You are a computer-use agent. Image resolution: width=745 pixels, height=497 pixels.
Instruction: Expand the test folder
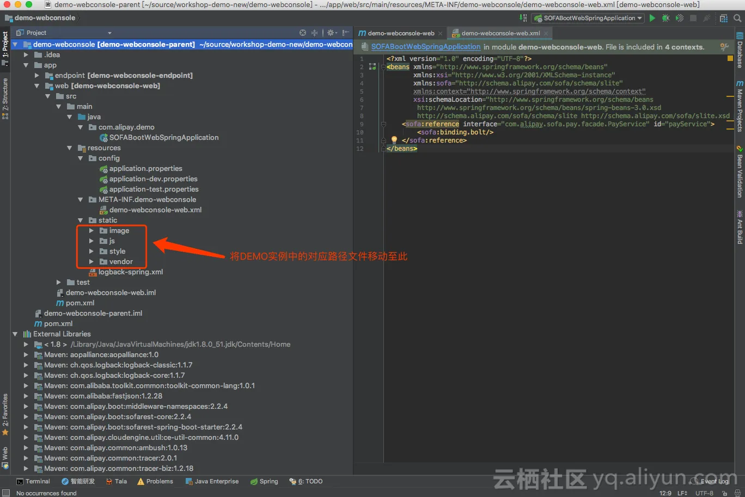58,282
